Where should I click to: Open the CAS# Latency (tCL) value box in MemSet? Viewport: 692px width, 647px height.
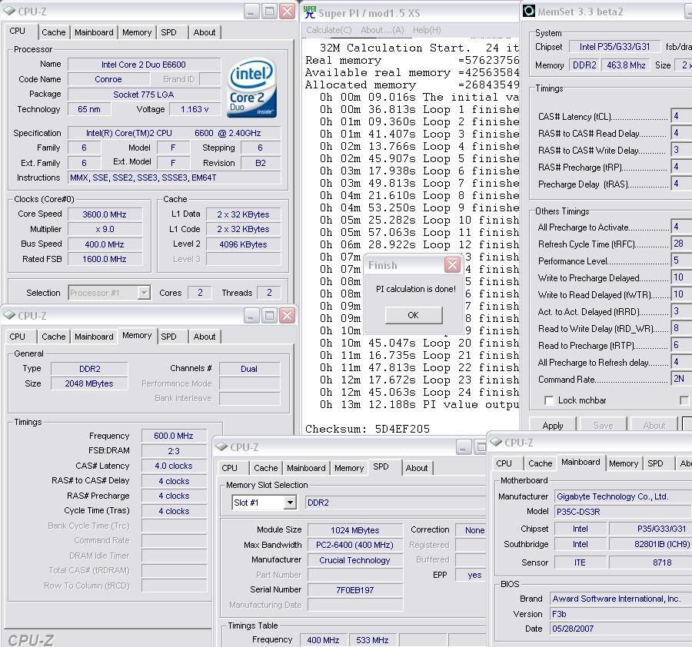681,116
